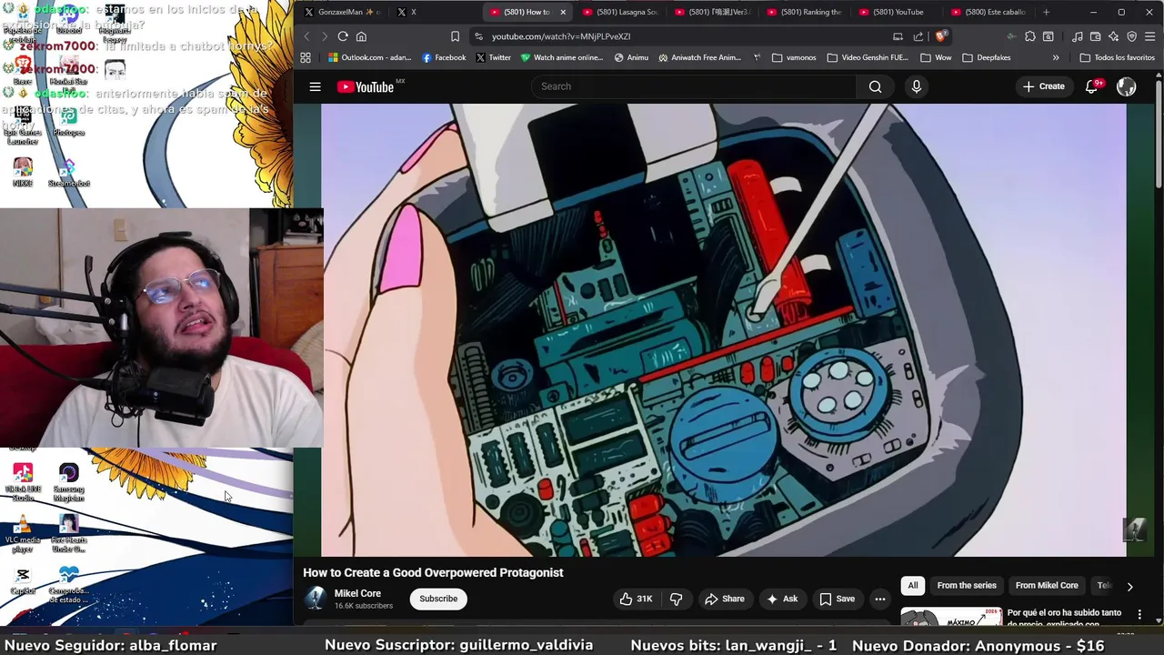Open the browser hamburger menu

pos(1150,36)
